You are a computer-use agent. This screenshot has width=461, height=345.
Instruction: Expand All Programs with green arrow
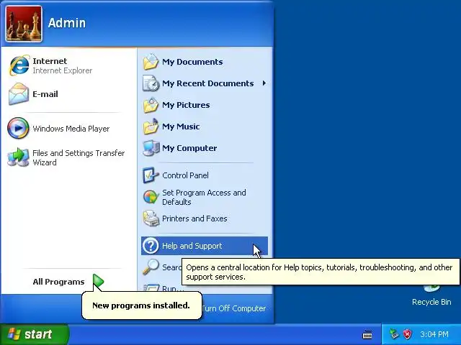[98, 281]
